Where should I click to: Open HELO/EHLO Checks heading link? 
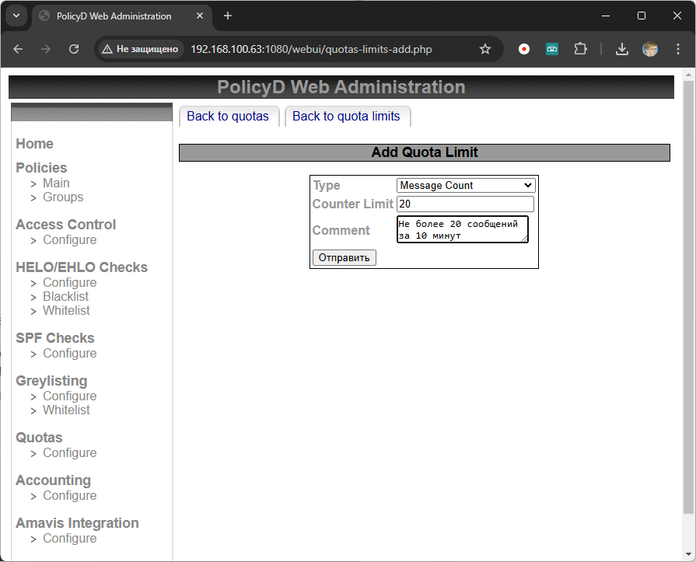(82, 267)
